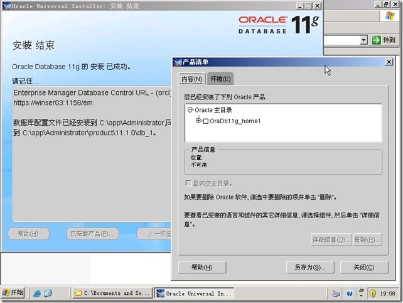The height and width of the screenshot is (303, 403).
Task: Select the 内容(N) tab
Action: 191,79
